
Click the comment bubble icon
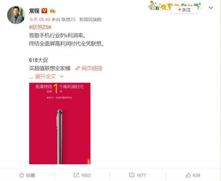pyautogui.click(x=132, y=175)
